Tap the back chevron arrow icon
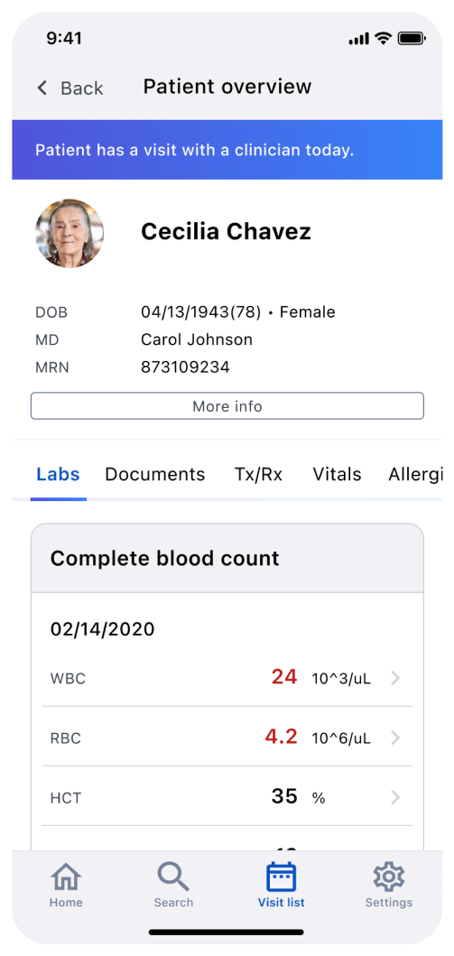 click(42, 88)
